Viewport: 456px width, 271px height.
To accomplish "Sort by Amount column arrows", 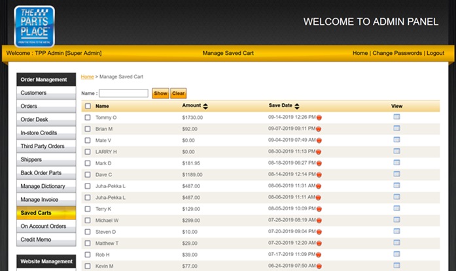I will 205,106.
